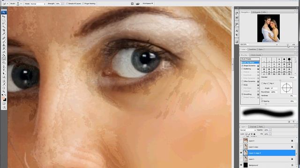The width and height of the screenshot is (300, 168).
Task: Enable Sample All Layers checkbox
Action: (67, 4)
